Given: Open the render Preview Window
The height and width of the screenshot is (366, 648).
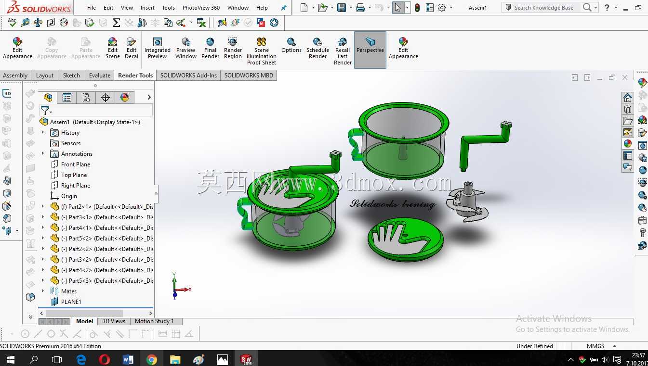Looking at the screenshot, I should point(186,48).
